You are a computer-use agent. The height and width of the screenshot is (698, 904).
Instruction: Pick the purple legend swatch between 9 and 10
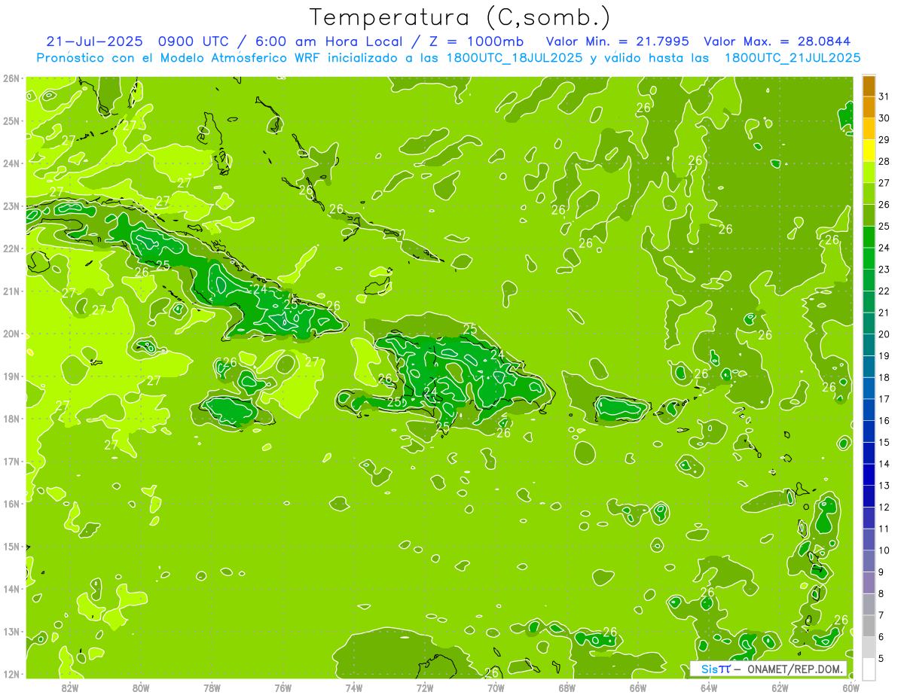pyautogui.click(x=869, y=561)
